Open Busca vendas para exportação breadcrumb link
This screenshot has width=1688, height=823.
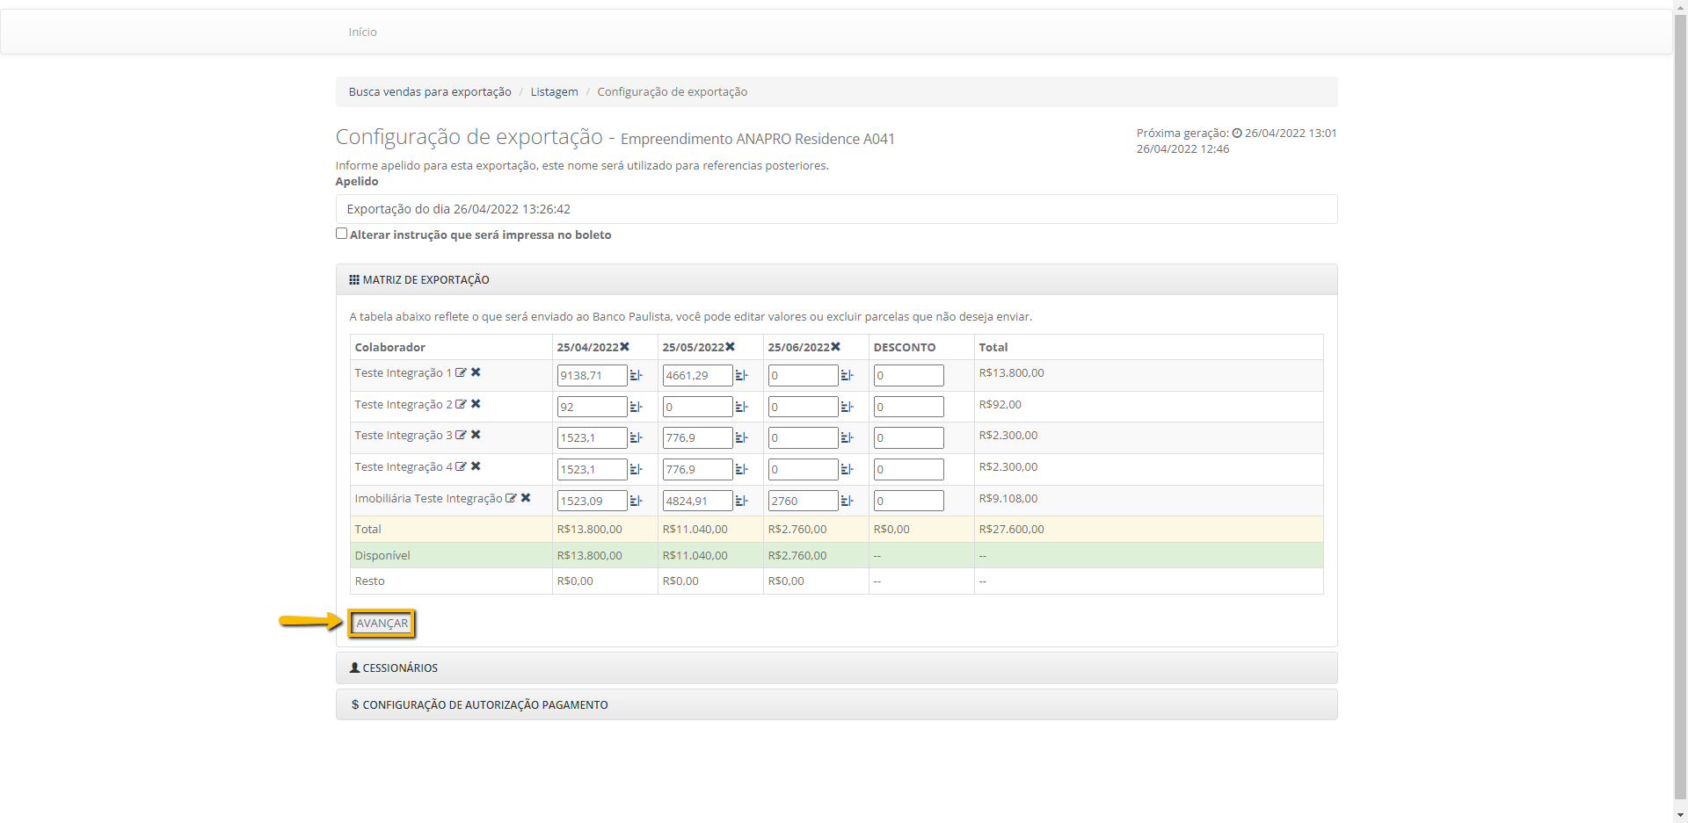pyautogui.click(x=429, y=92)
